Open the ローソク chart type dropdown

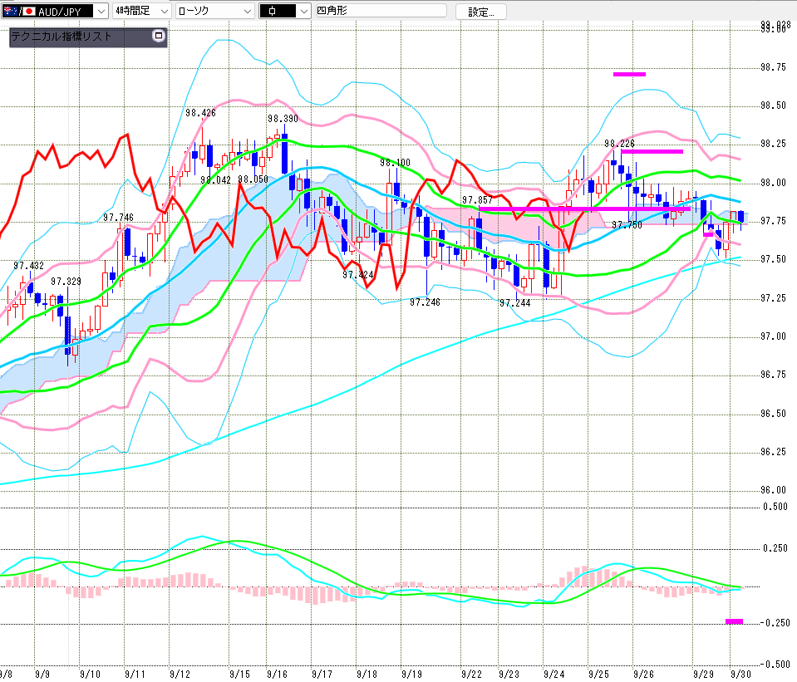pos(248,11)
